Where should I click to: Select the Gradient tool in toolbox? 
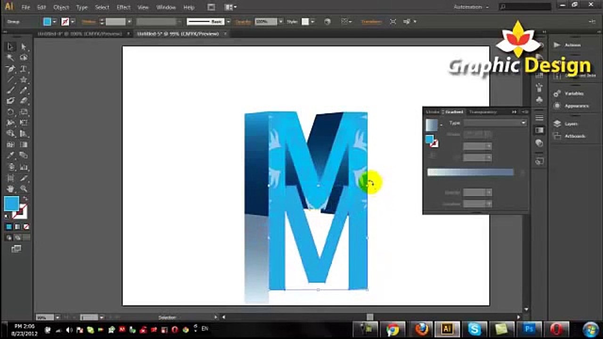pos(24,145)
